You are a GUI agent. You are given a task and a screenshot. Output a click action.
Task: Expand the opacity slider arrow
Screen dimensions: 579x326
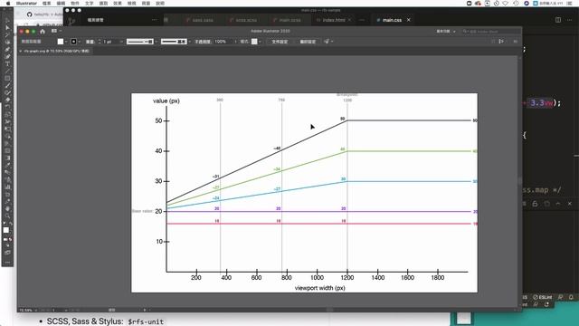tap(235, 42)
